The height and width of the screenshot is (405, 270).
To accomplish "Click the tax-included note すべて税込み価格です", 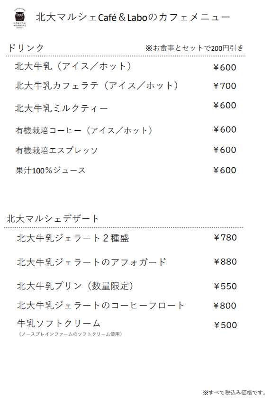I will click(234, 393).
